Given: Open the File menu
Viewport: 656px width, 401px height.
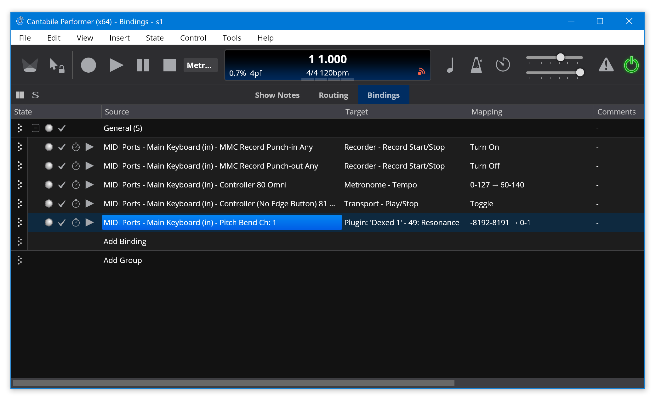Looking at the screenshot, I should click(25, 38).
